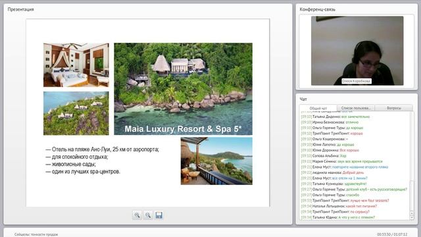The image size is (421, 237).
Task: Click the terrace ocean view photo
Action: (216, 161)
